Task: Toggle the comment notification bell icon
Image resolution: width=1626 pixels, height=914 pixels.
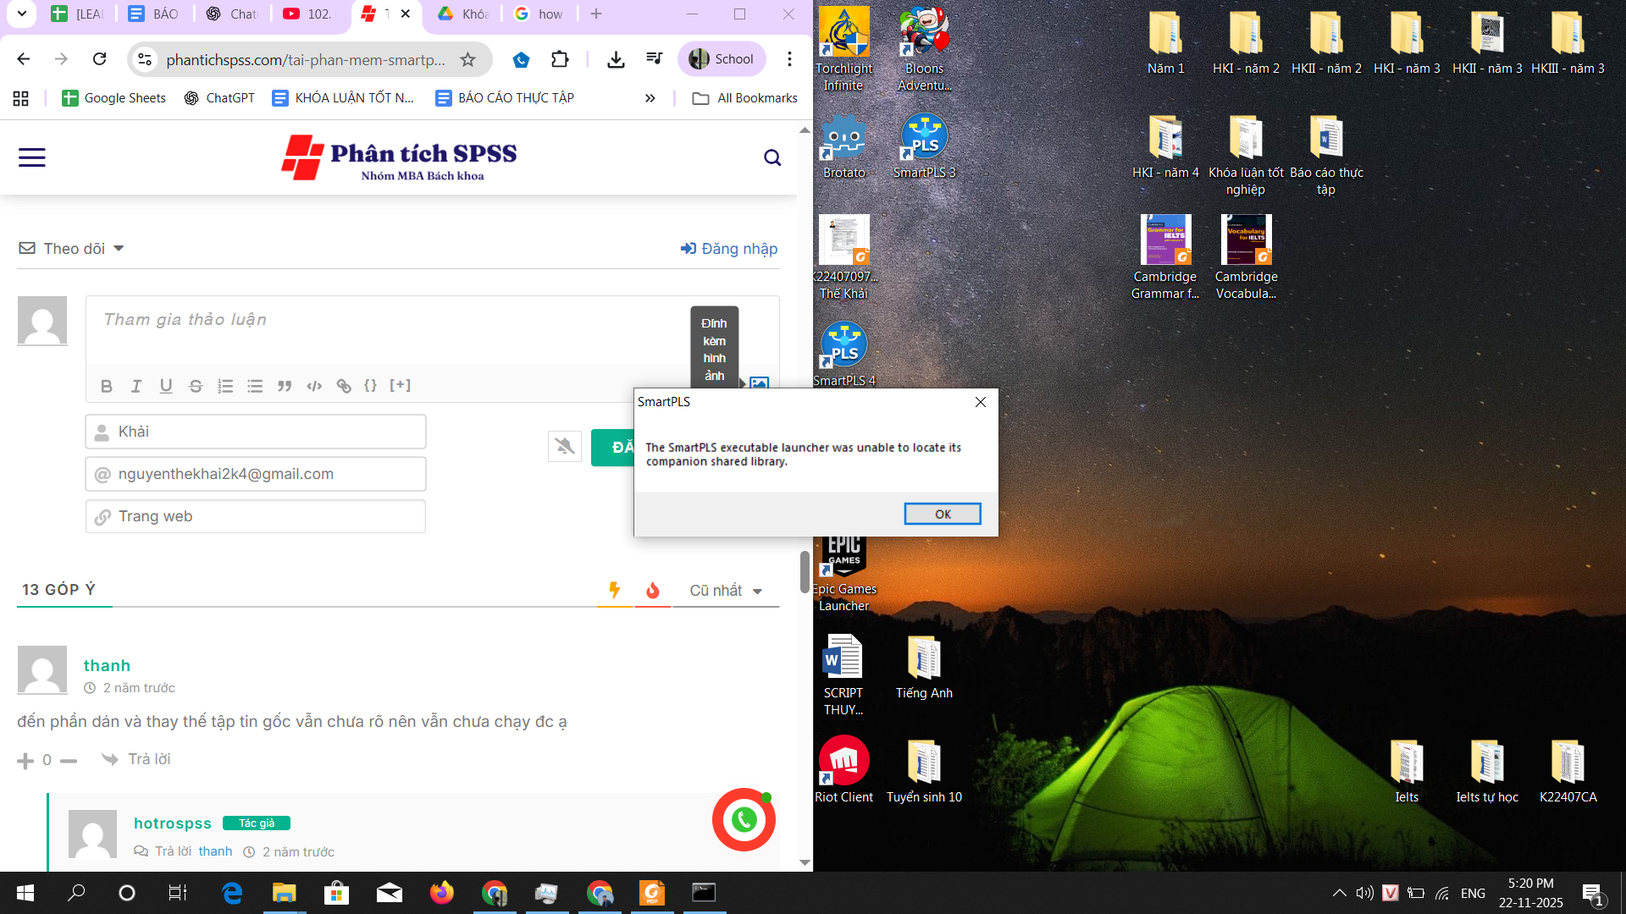Action: [565, 446]
